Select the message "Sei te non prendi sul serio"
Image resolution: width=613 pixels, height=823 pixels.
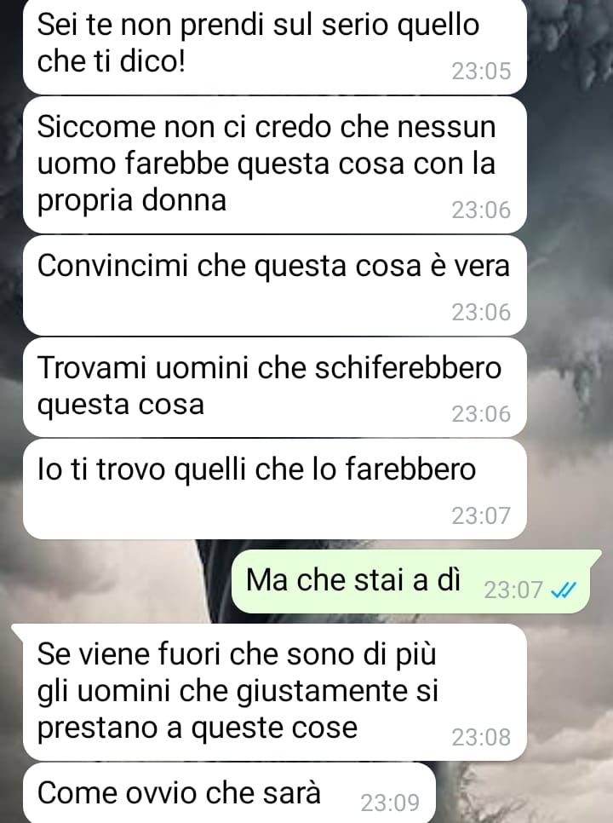(275, 46)
